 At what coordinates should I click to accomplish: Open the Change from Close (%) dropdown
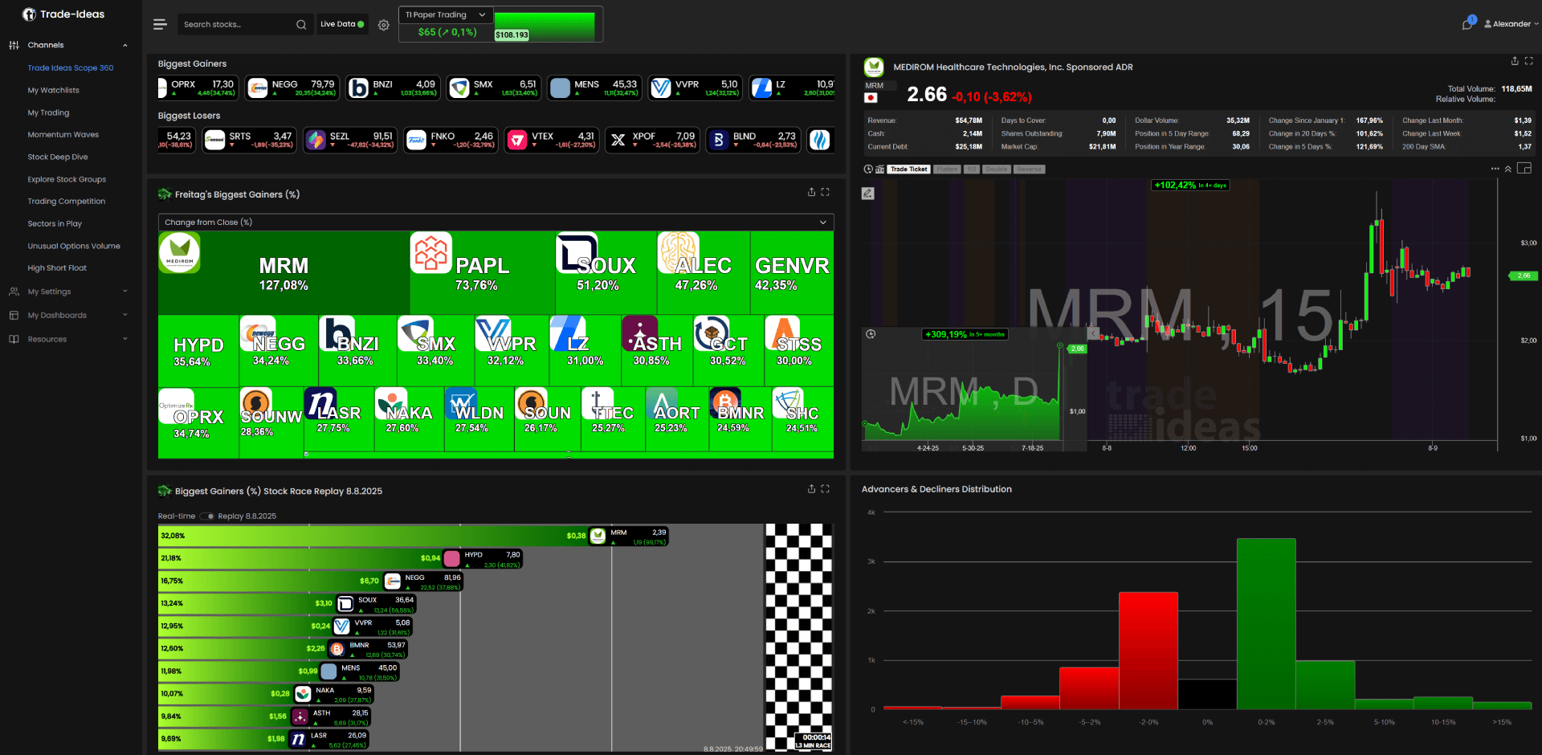coord(496,222)
